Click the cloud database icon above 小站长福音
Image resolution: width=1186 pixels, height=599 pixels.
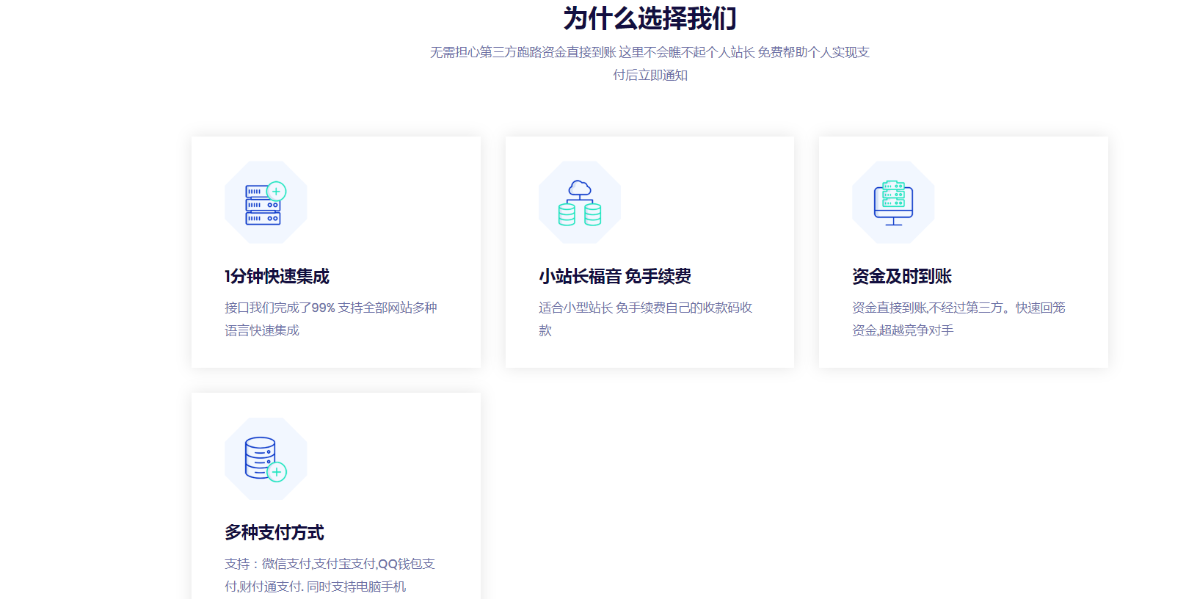pyautogui.click(x=580, y=203)
